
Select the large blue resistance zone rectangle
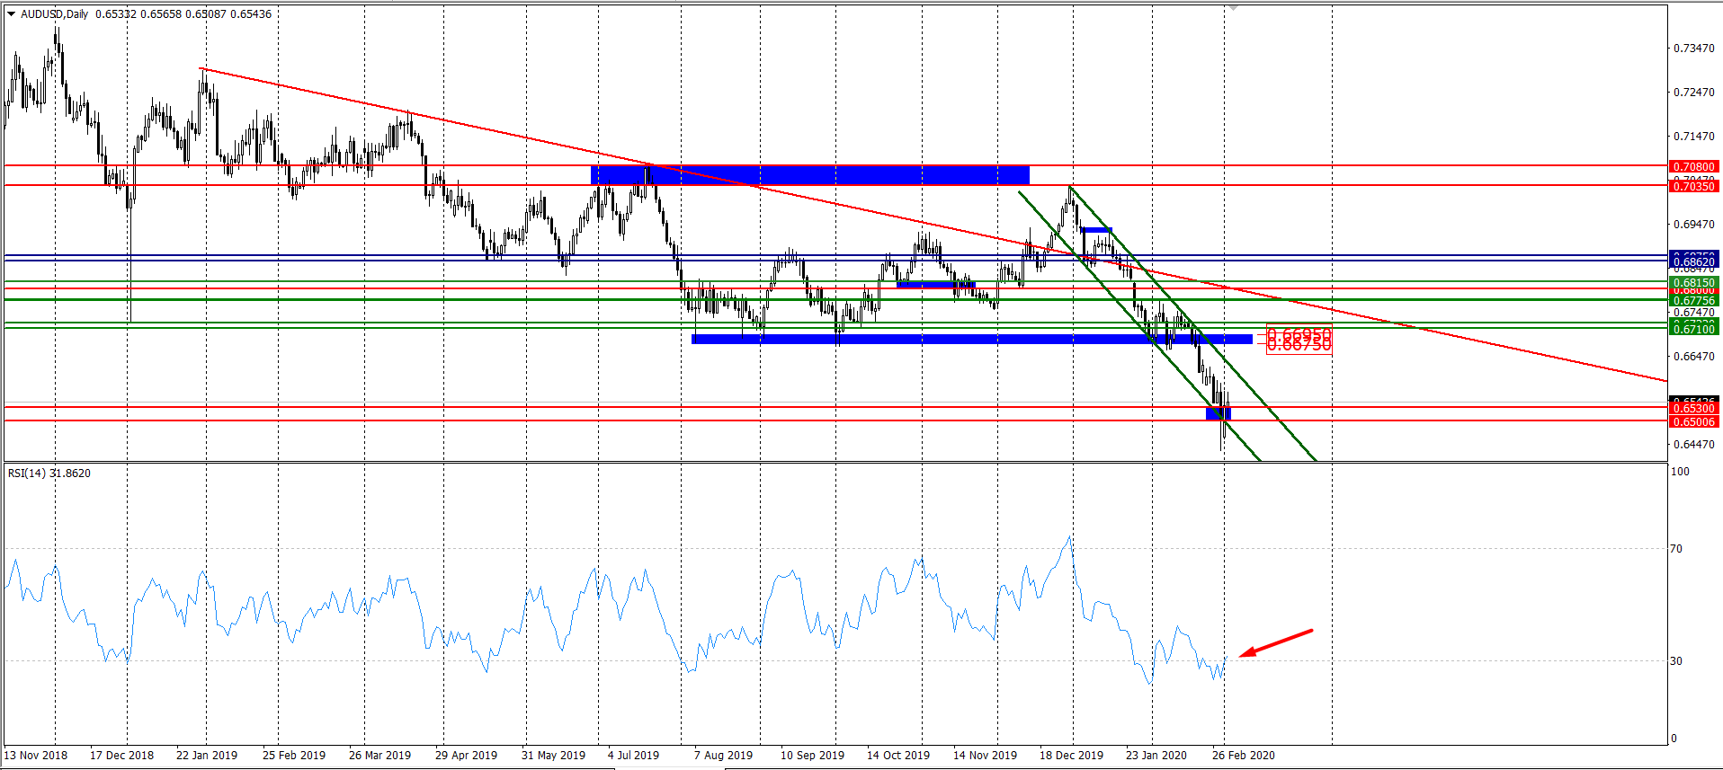point(809,175)
